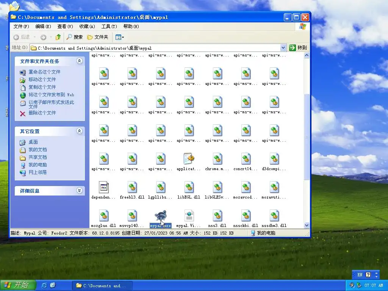Image resolution: width=388 pixels, height=291 pixels.
Task: Open the 收藏(A) menu
Action: click(87, 27)
